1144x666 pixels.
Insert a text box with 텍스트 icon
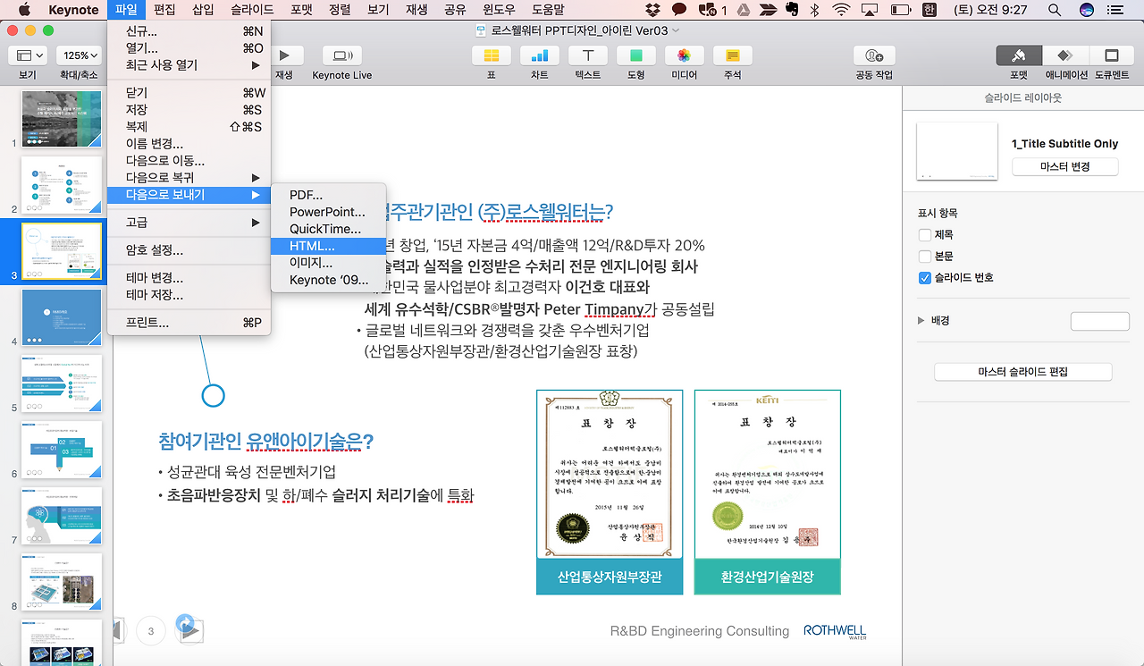pyautogui.click(x=586, y=55)
